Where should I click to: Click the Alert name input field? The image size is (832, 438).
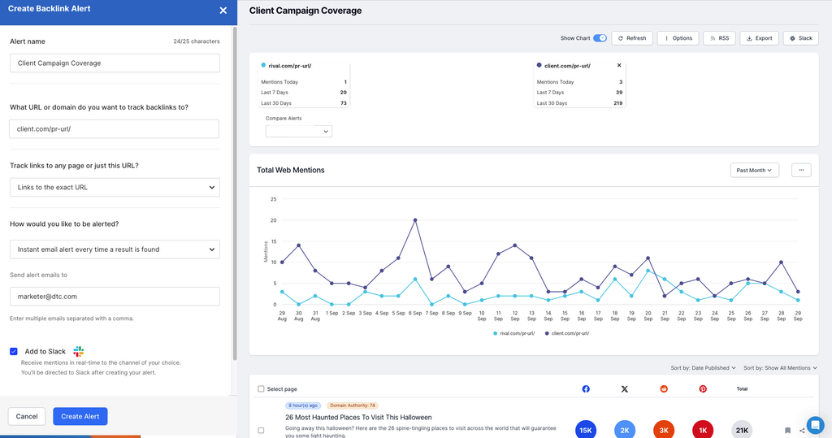coord(115,63)
